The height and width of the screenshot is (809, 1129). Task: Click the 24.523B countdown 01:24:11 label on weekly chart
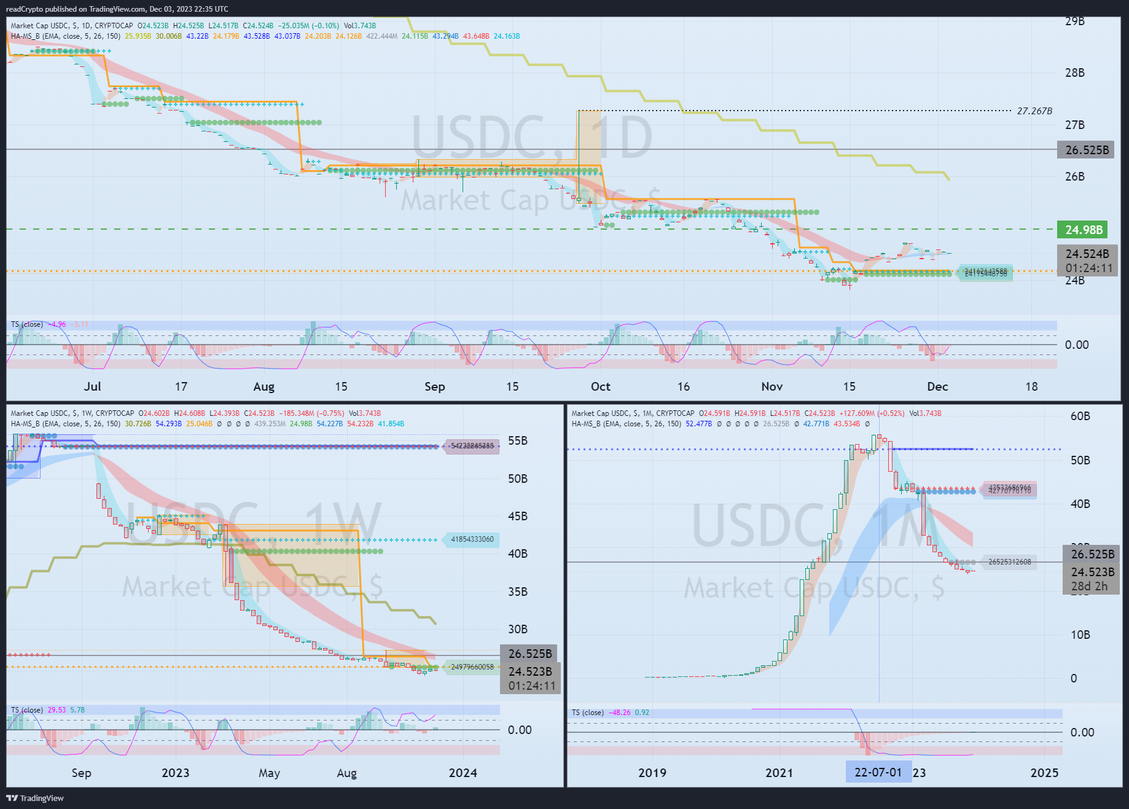pos(531,678)
